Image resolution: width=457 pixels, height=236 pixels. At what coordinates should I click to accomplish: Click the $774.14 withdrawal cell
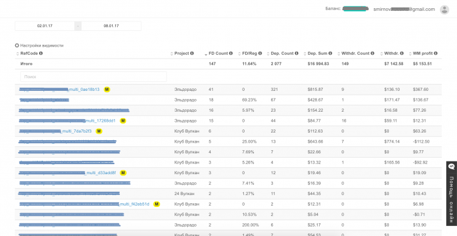[392, 142]
